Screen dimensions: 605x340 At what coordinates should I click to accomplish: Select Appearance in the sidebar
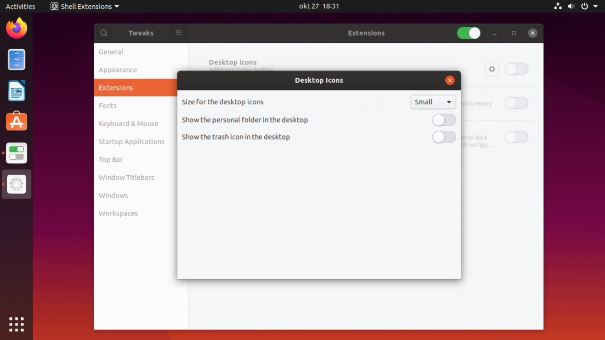coord(118,70)
